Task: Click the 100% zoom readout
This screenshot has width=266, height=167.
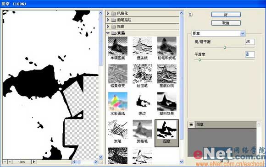Action: point(22,162)
